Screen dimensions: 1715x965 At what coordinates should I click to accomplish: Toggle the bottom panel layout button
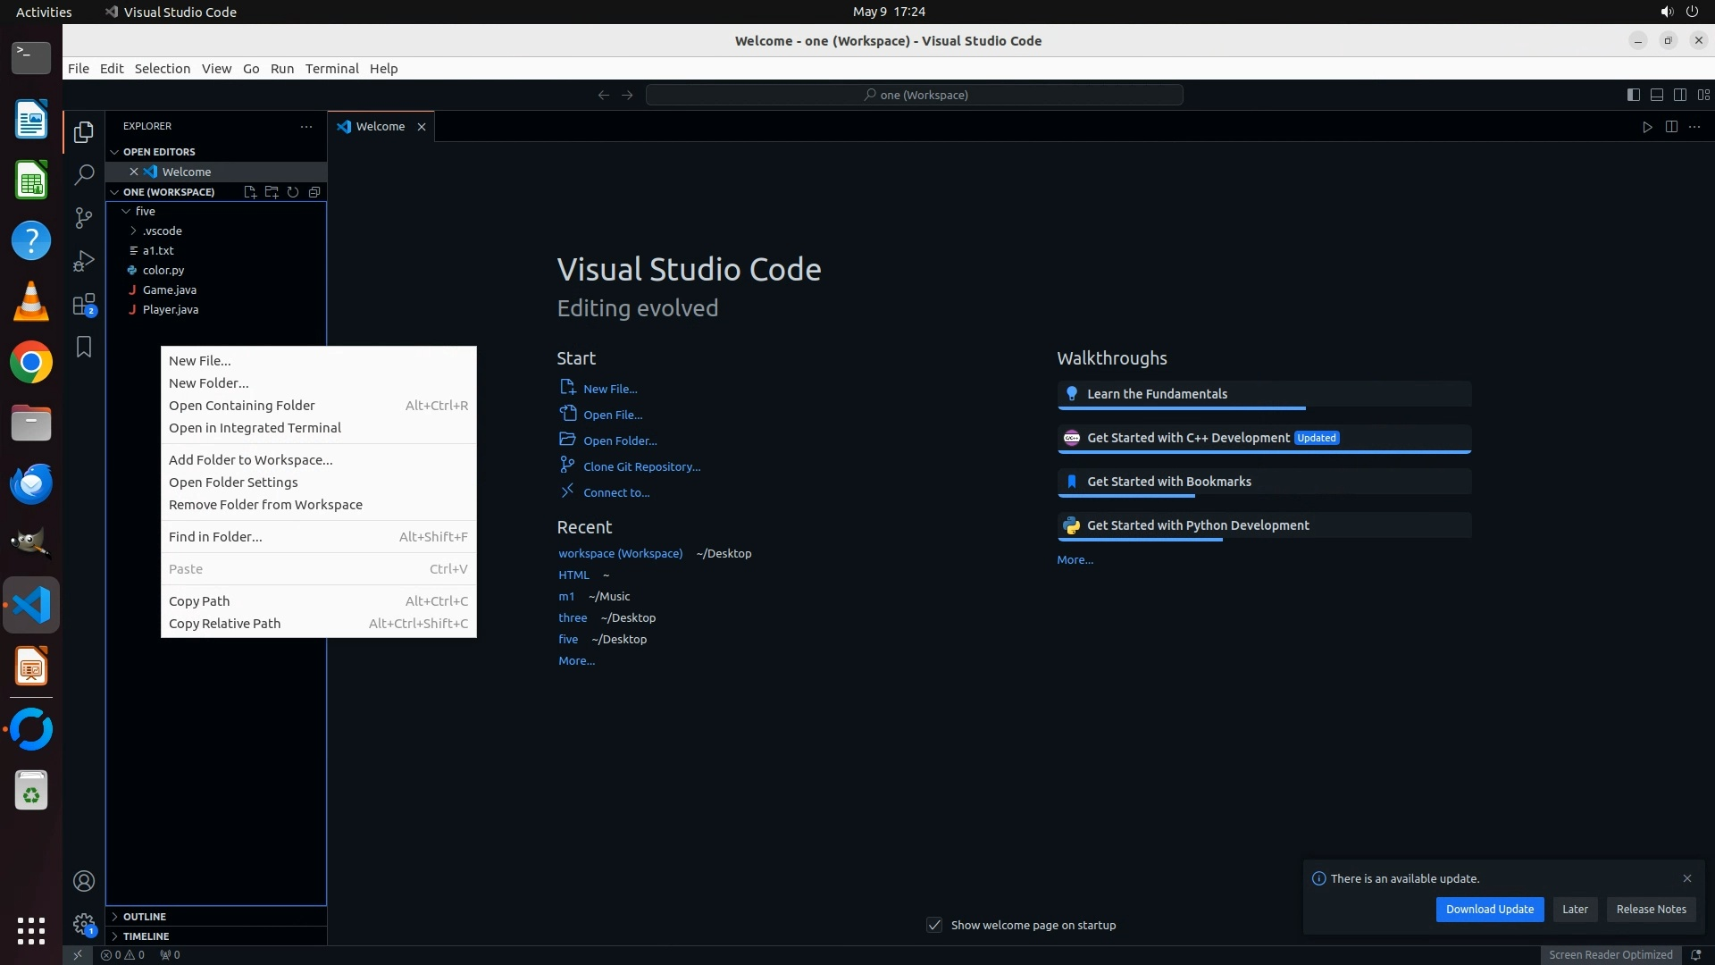1656,95
